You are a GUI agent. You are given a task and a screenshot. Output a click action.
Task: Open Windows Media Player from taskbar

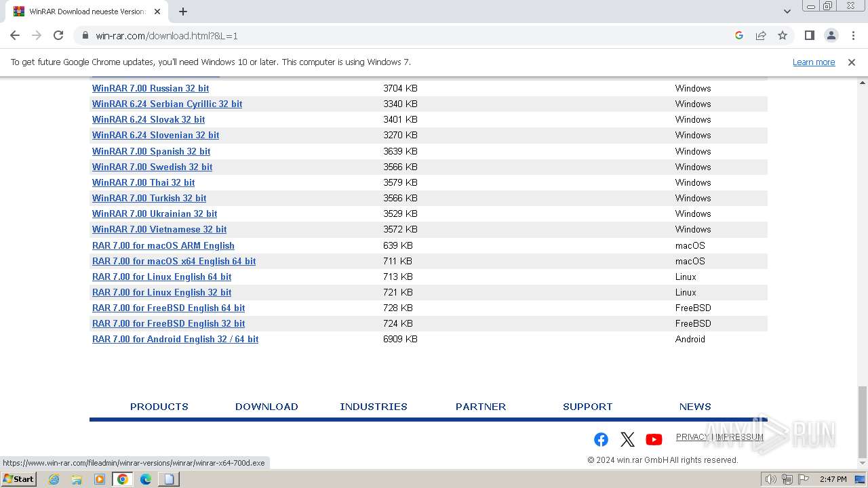pyautogui.click(x=100, y=479)
